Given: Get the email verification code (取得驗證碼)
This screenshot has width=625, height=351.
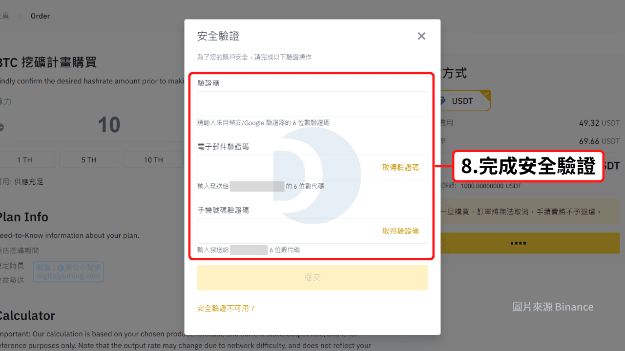Looking at the screenshot, I should click(x=400, y=167).
